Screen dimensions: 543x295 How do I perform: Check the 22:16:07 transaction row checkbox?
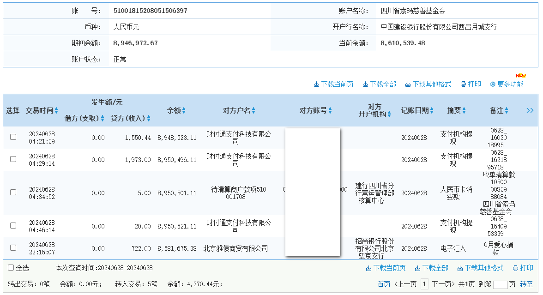tap(13, 248)
